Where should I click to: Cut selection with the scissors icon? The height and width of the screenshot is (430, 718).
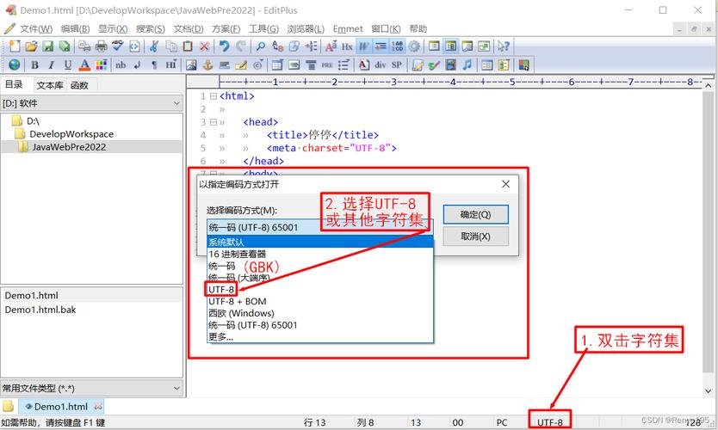point(154,46)
